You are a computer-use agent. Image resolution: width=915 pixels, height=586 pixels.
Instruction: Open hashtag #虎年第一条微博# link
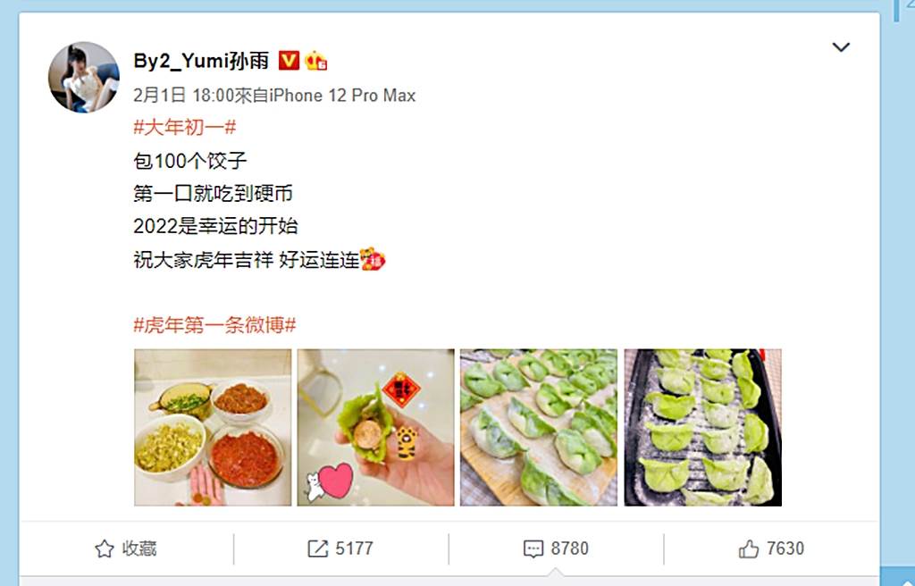tap(214, 324)
